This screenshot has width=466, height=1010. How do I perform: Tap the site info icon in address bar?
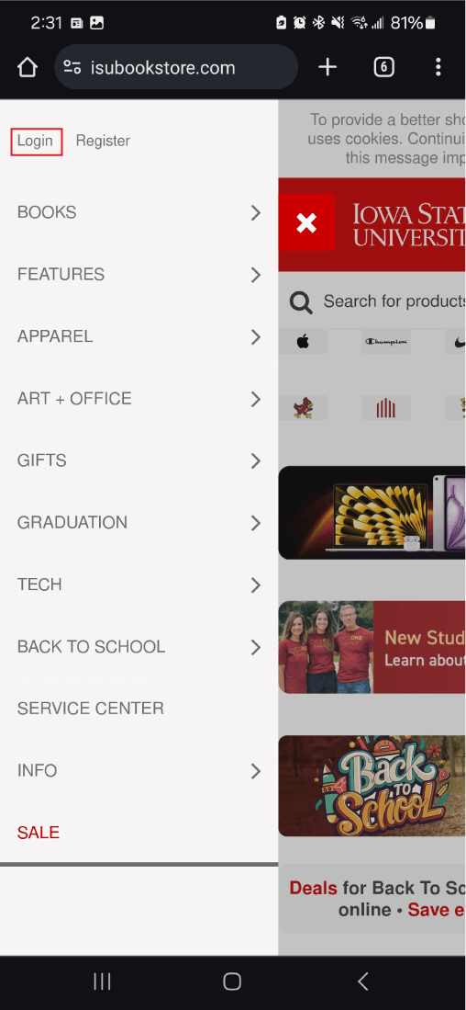point(72,68)
